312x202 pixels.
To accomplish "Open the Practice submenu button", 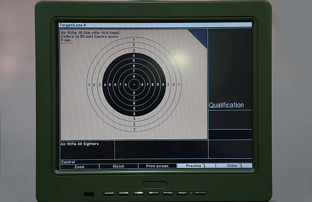I will click(x=196, y=166).
